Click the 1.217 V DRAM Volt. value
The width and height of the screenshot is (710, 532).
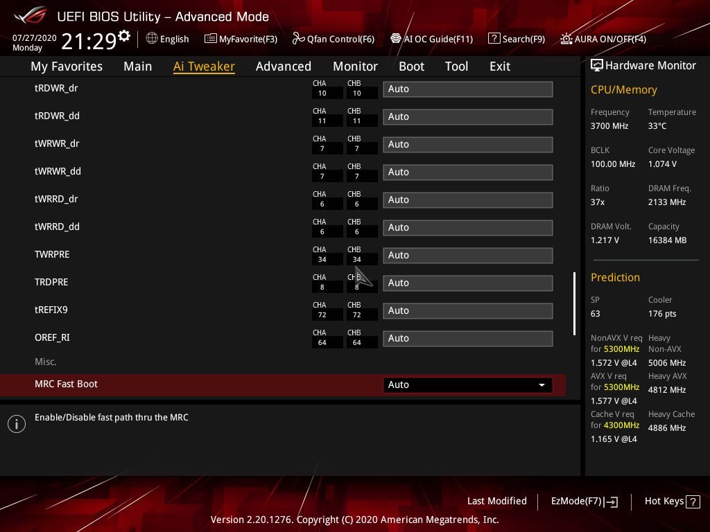click(x=605, y=240)
